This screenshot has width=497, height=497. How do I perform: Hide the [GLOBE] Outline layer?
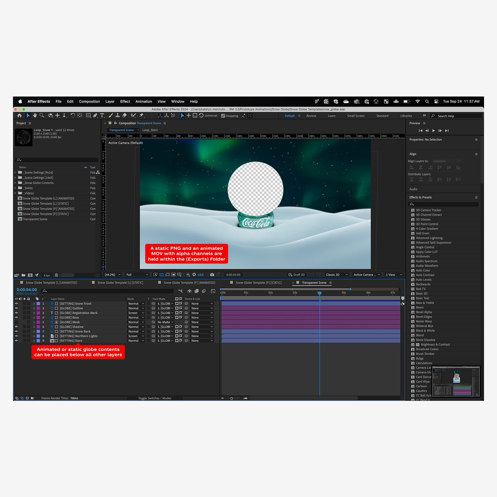(16, 308)
